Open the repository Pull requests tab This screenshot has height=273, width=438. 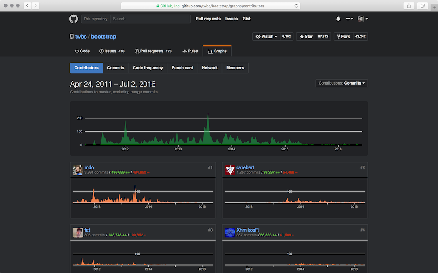153,51
